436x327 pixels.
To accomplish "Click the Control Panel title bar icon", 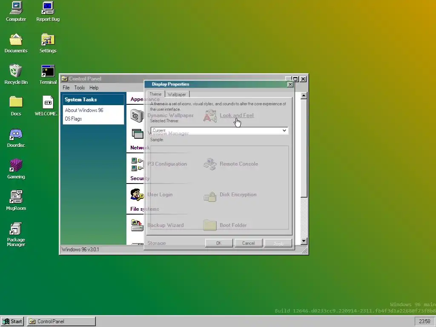I will 65,79.
